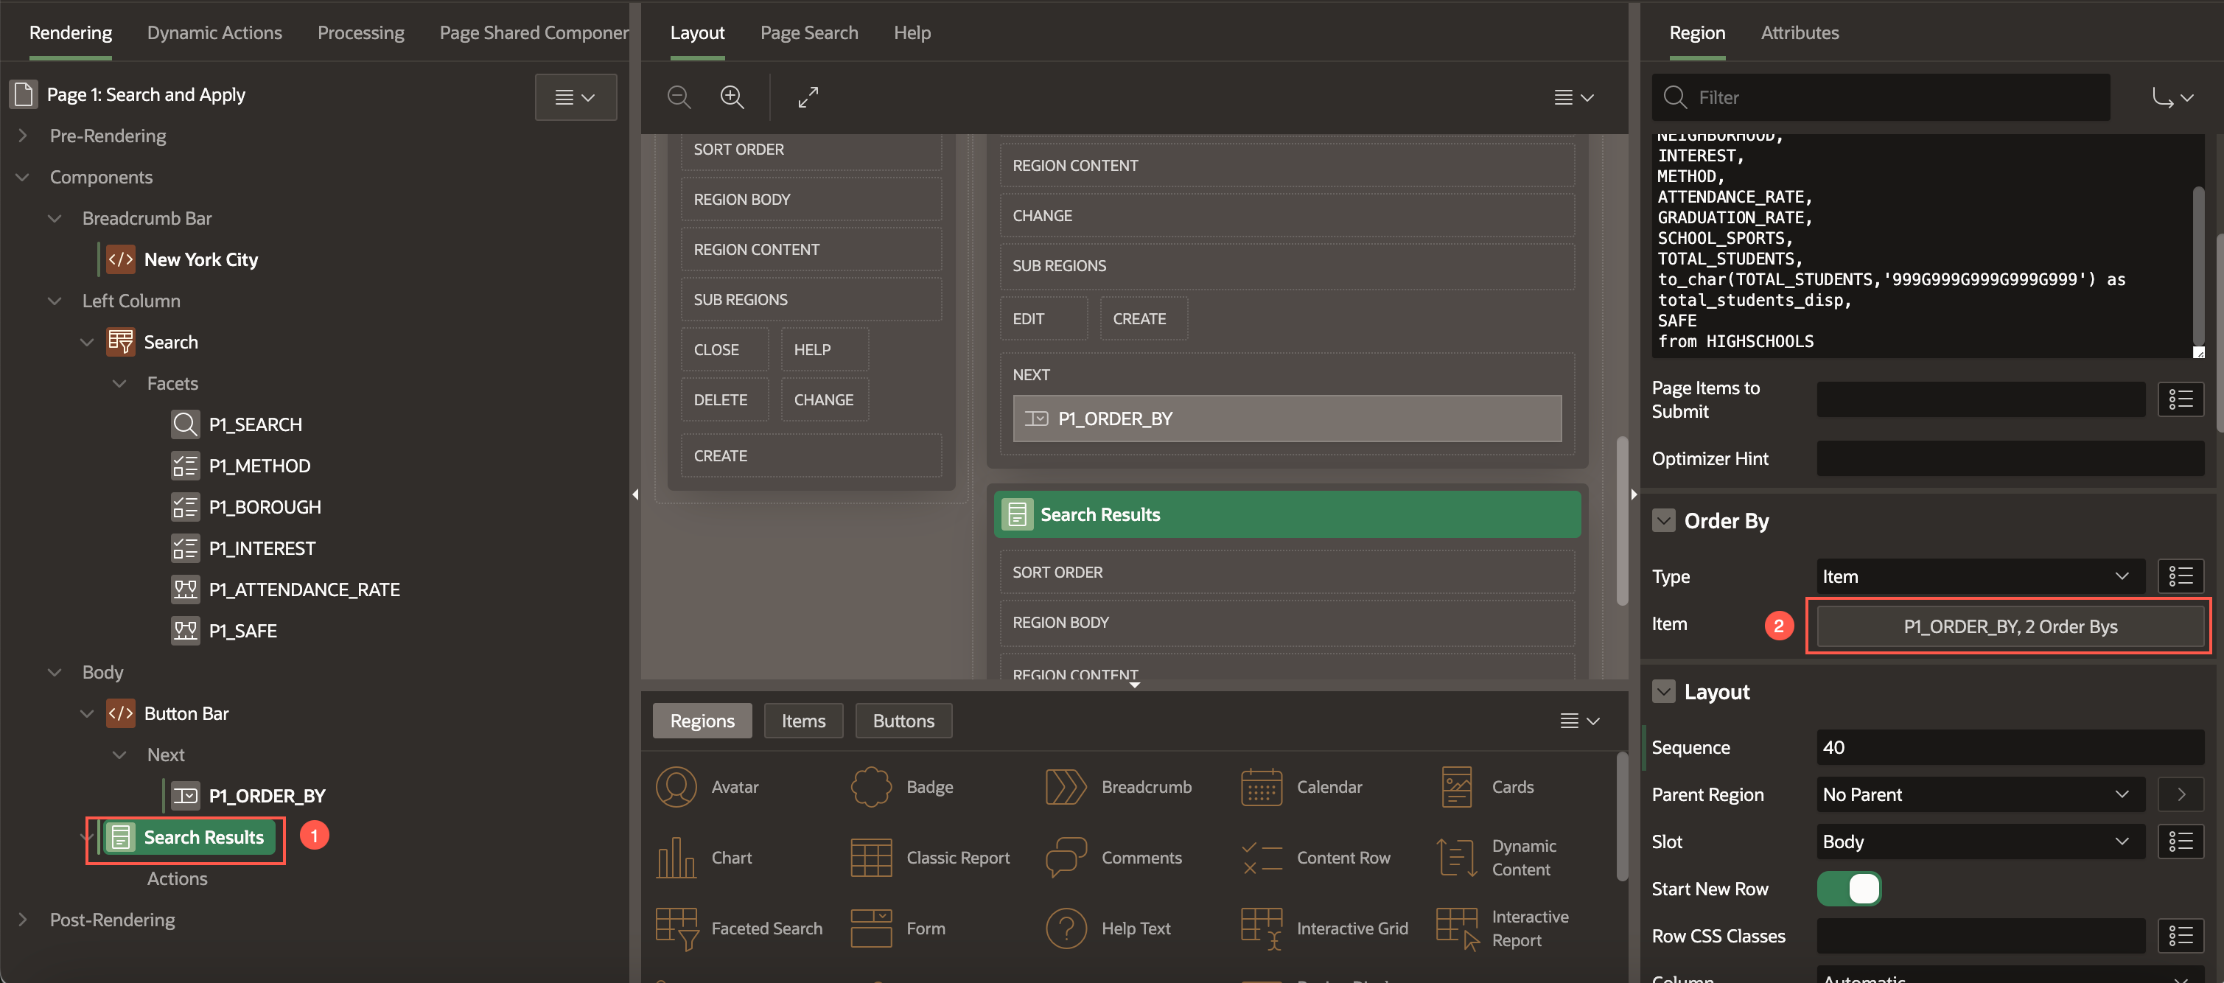Focus the Filter properties search field
Viewport: 2224px width, 983px height.
click(x=1882, y=97)
